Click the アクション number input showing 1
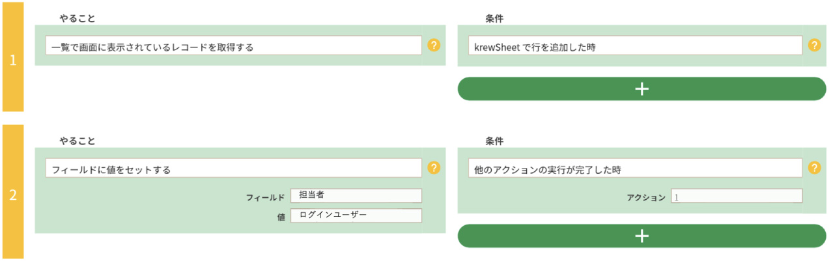Viewport: 833px width, 261px height. click(x=736, y=196)
